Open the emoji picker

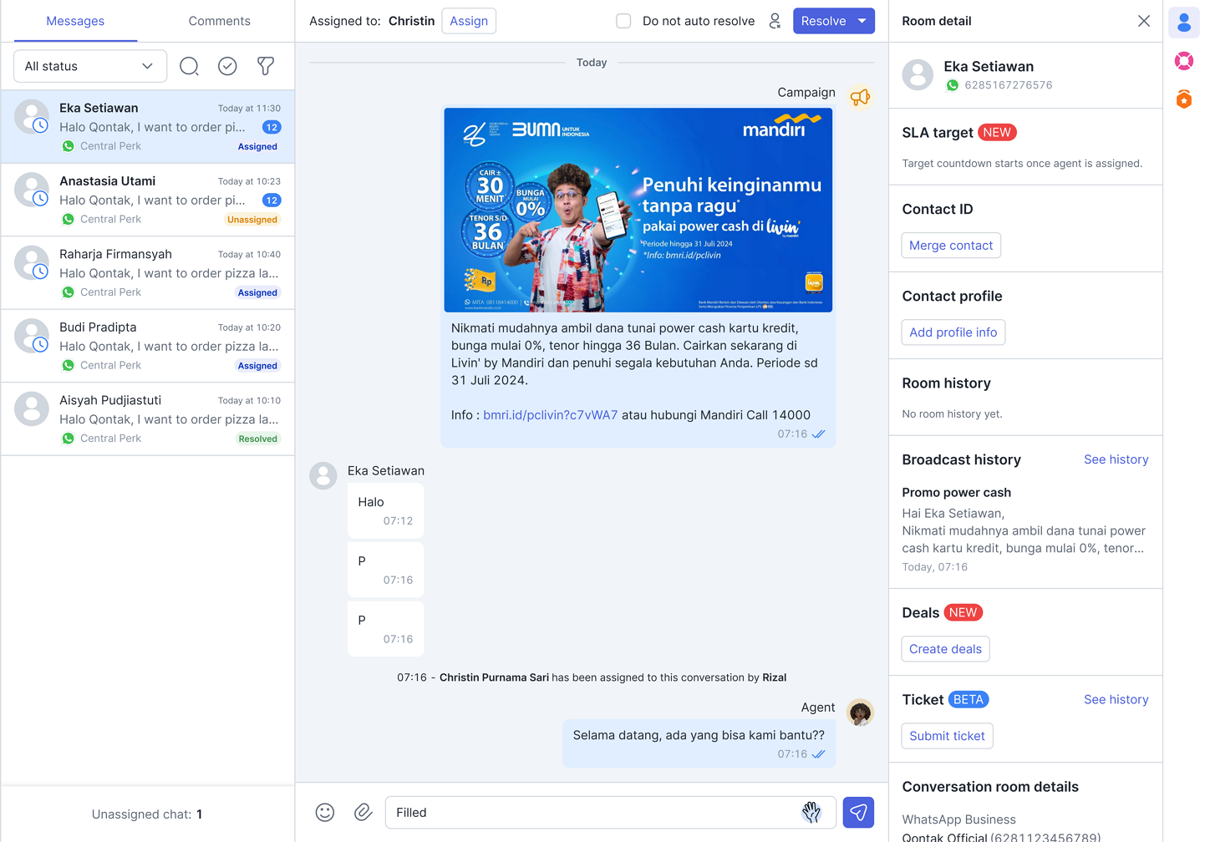[x=325, y=812]
